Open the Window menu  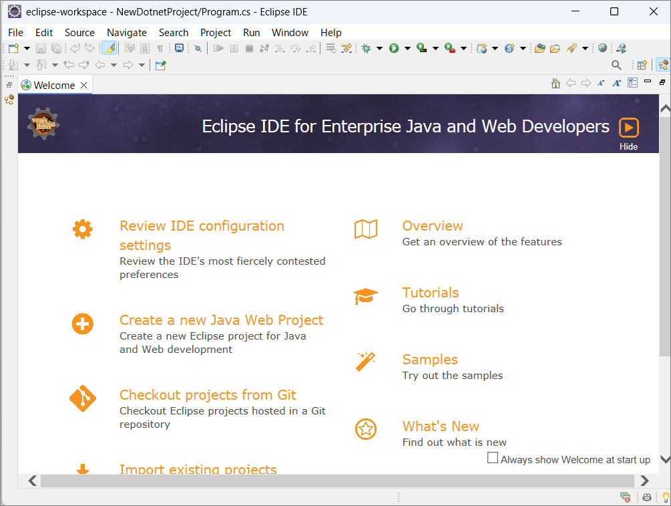point(290,33)
